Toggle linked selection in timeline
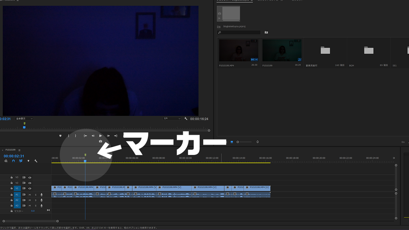This screenshot has height=230, width=409. point(21,161)
